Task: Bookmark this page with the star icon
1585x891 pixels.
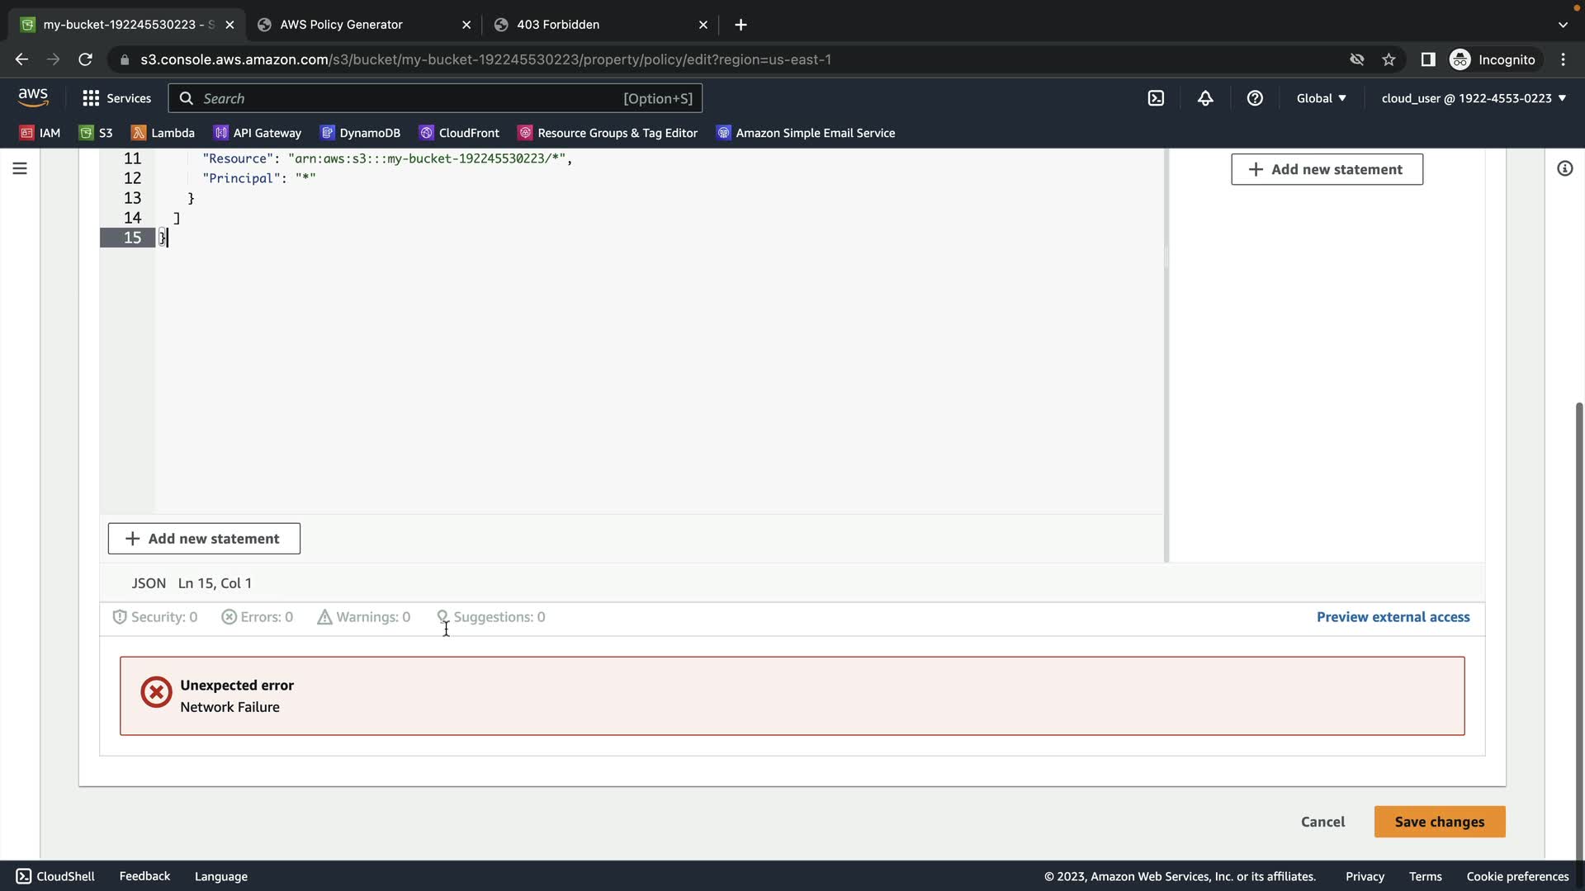Action: (1389, 59)
